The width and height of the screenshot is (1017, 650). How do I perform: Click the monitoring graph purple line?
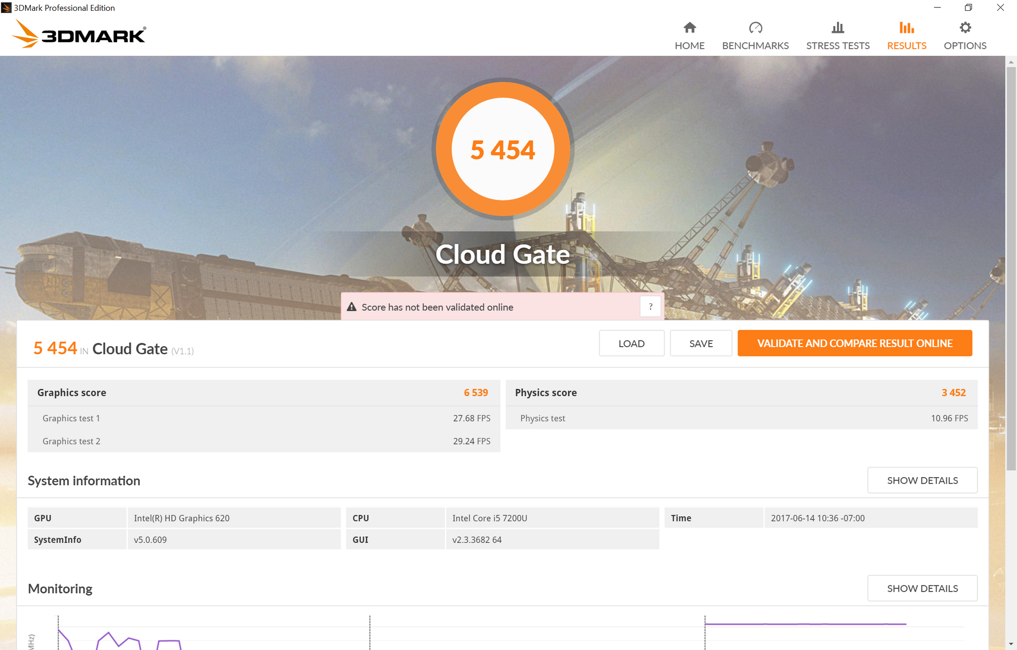click(805, 624)
